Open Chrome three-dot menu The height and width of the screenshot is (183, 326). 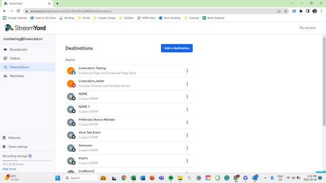(321, 11)
